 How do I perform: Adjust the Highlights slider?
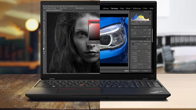[142, 57]
